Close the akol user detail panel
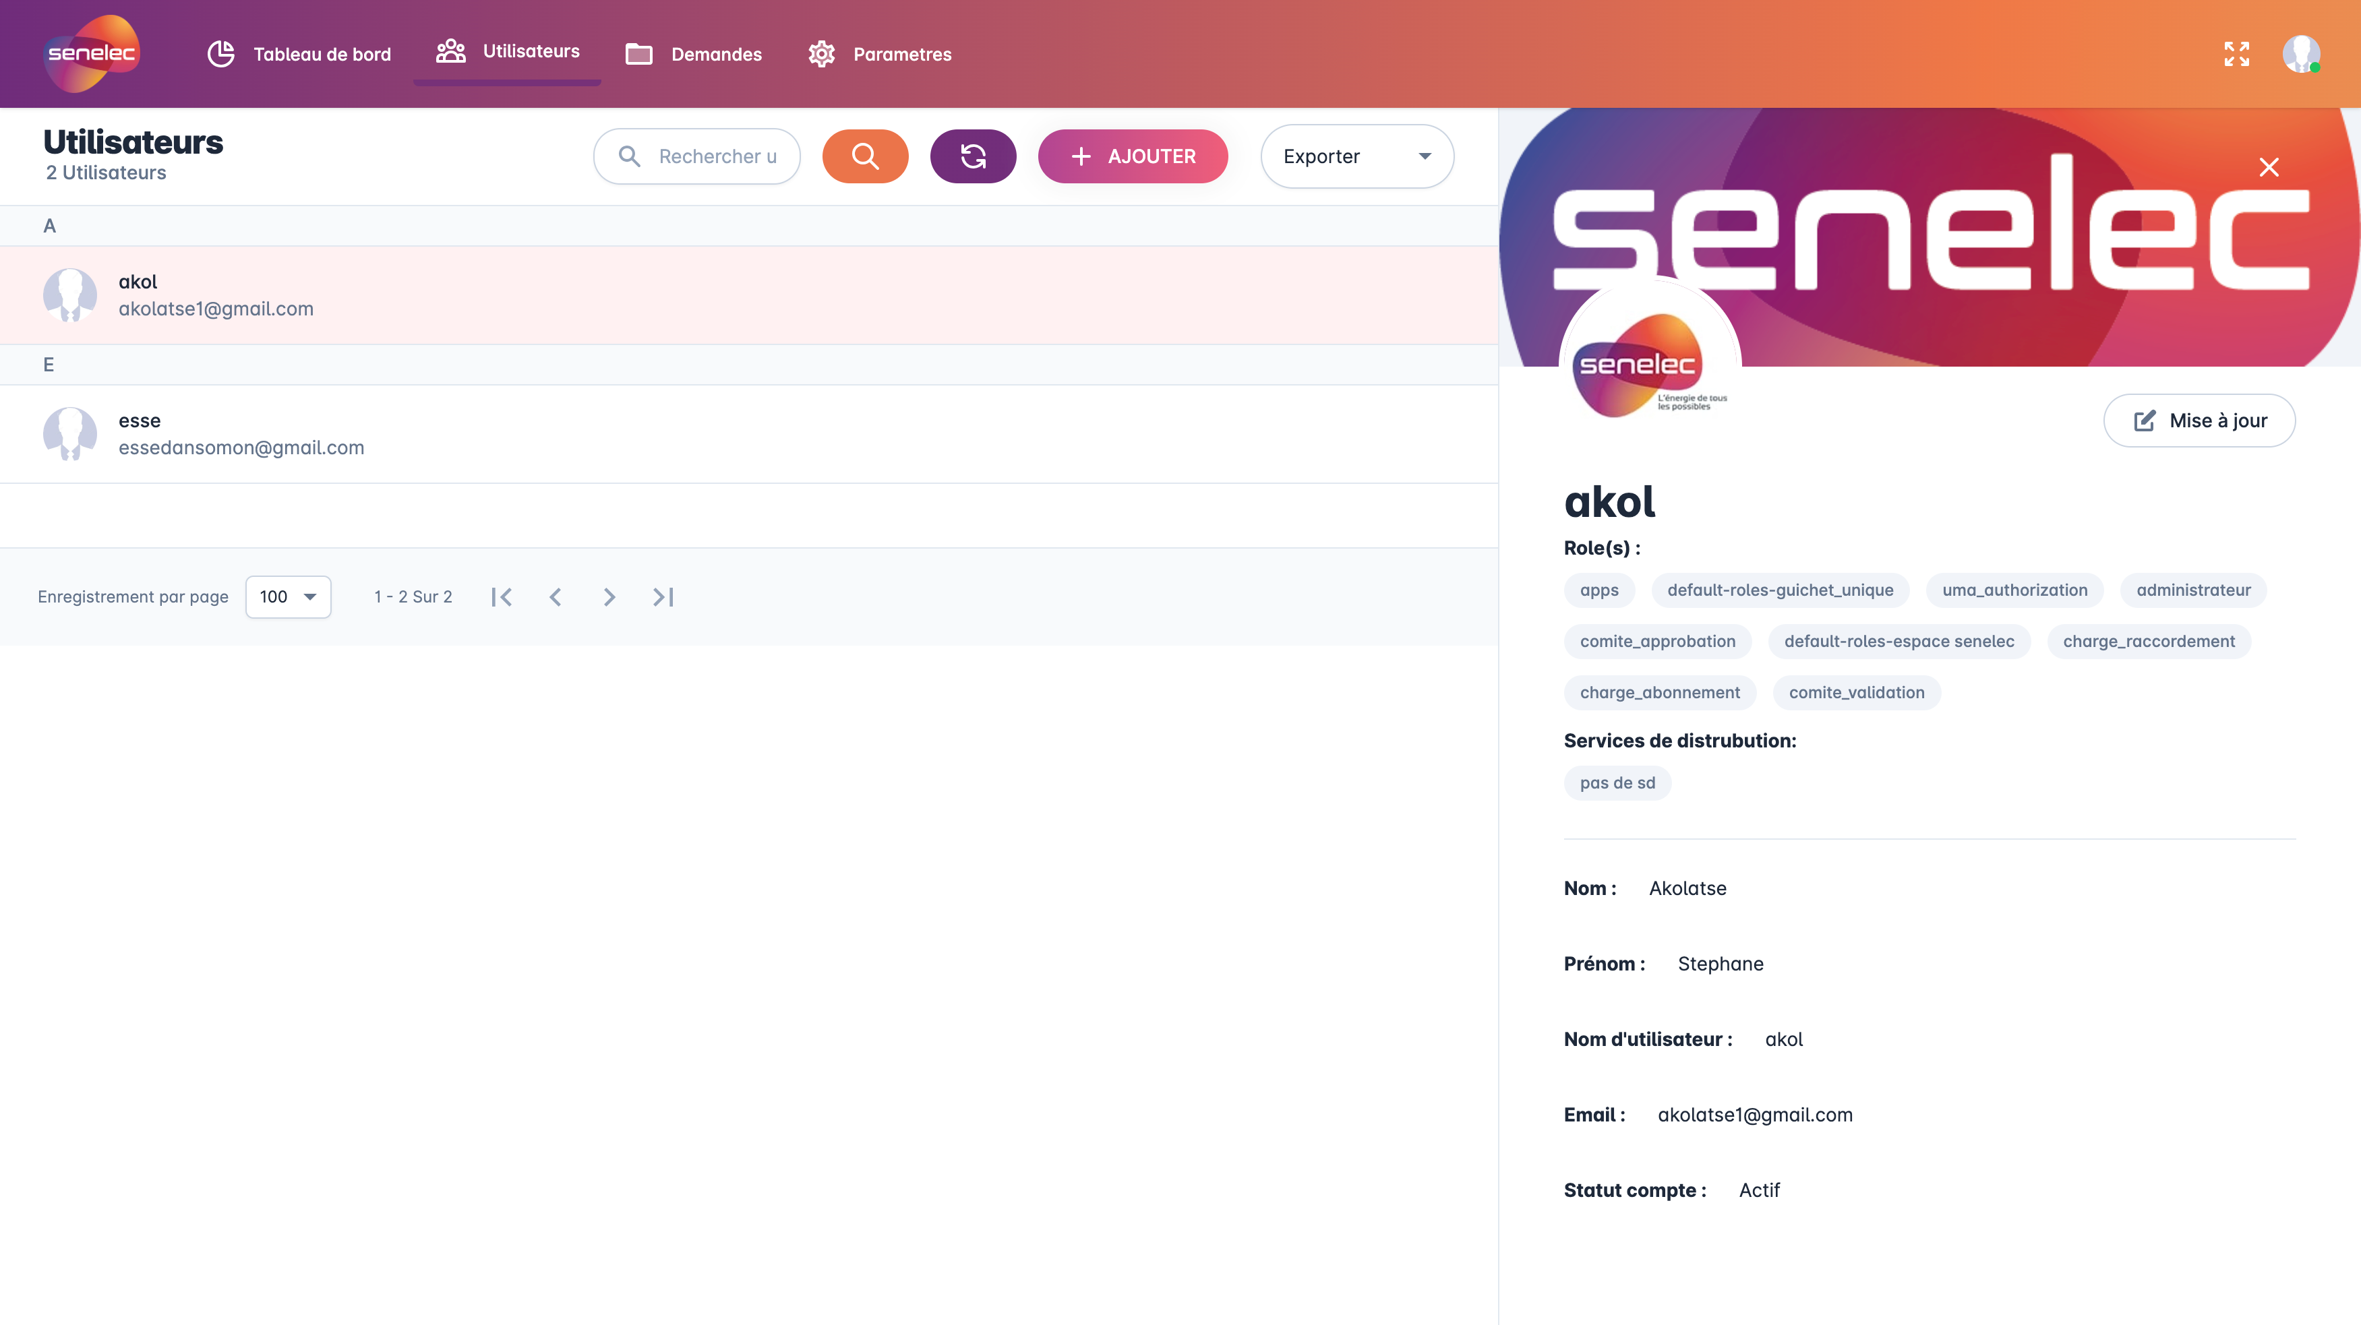The width and height of the screenshot is (2361, 1325). (x=2269, y=168)
